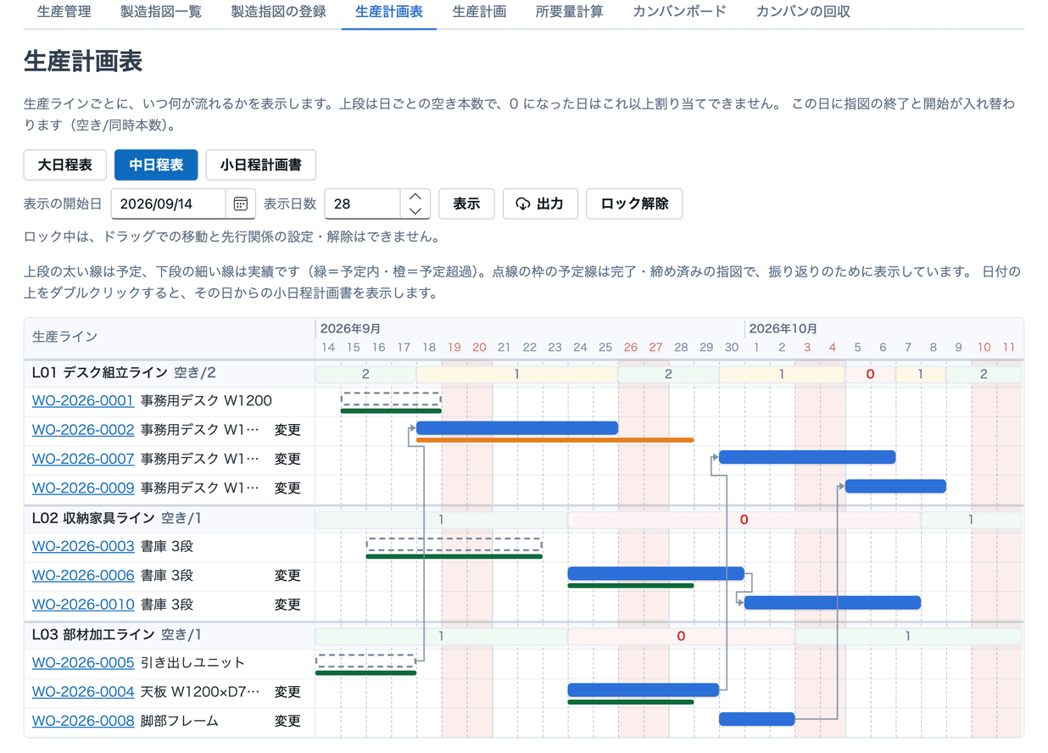This screenshot has height=753, width=1048.
Task: Click the display days field showing 28
Action: [x=362, y=204]
